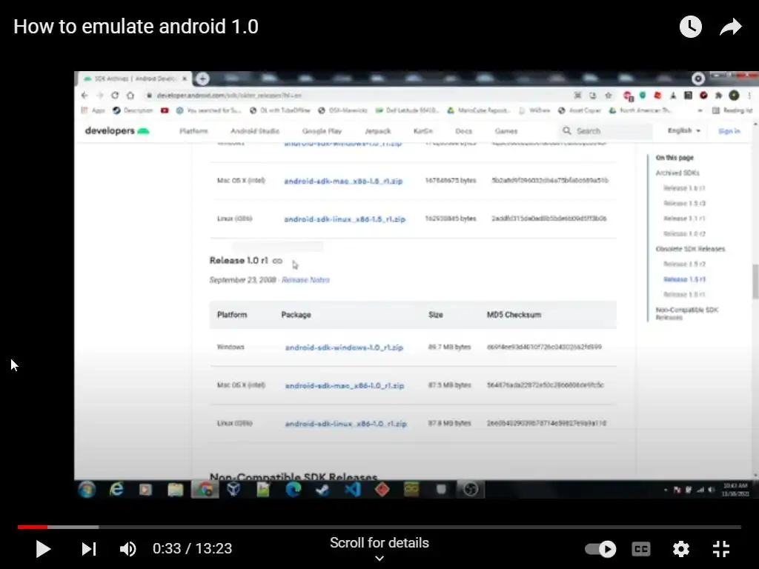Download android-sdk-linux_x86-1.5_r1.zip

[345, 219]
